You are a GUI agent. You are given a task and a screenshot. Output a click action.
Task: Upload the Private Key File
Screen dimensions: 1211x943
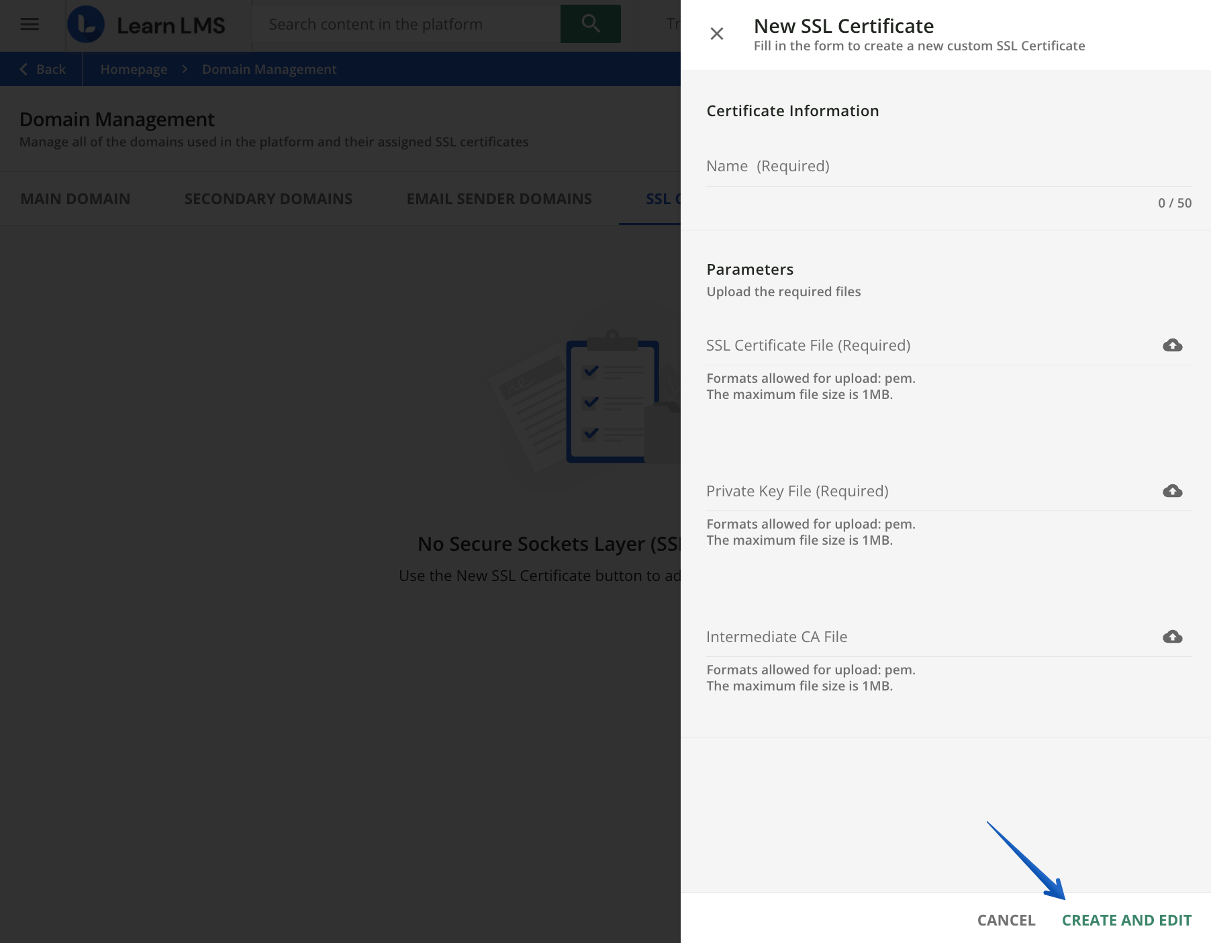[1173, 491]
